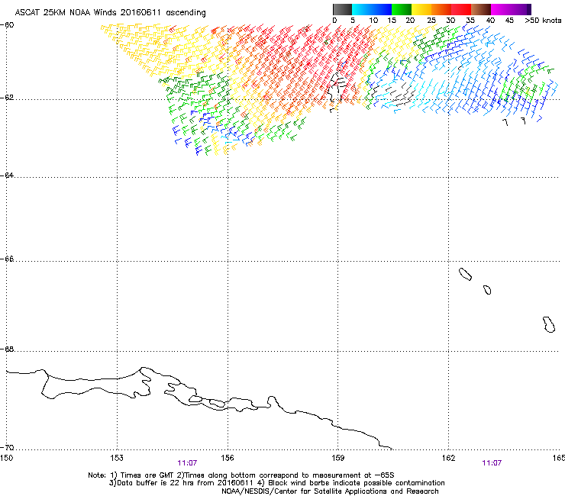Select the '153' longitude axis label
Viewport: 565px width, 496px height.
[117, 458]
